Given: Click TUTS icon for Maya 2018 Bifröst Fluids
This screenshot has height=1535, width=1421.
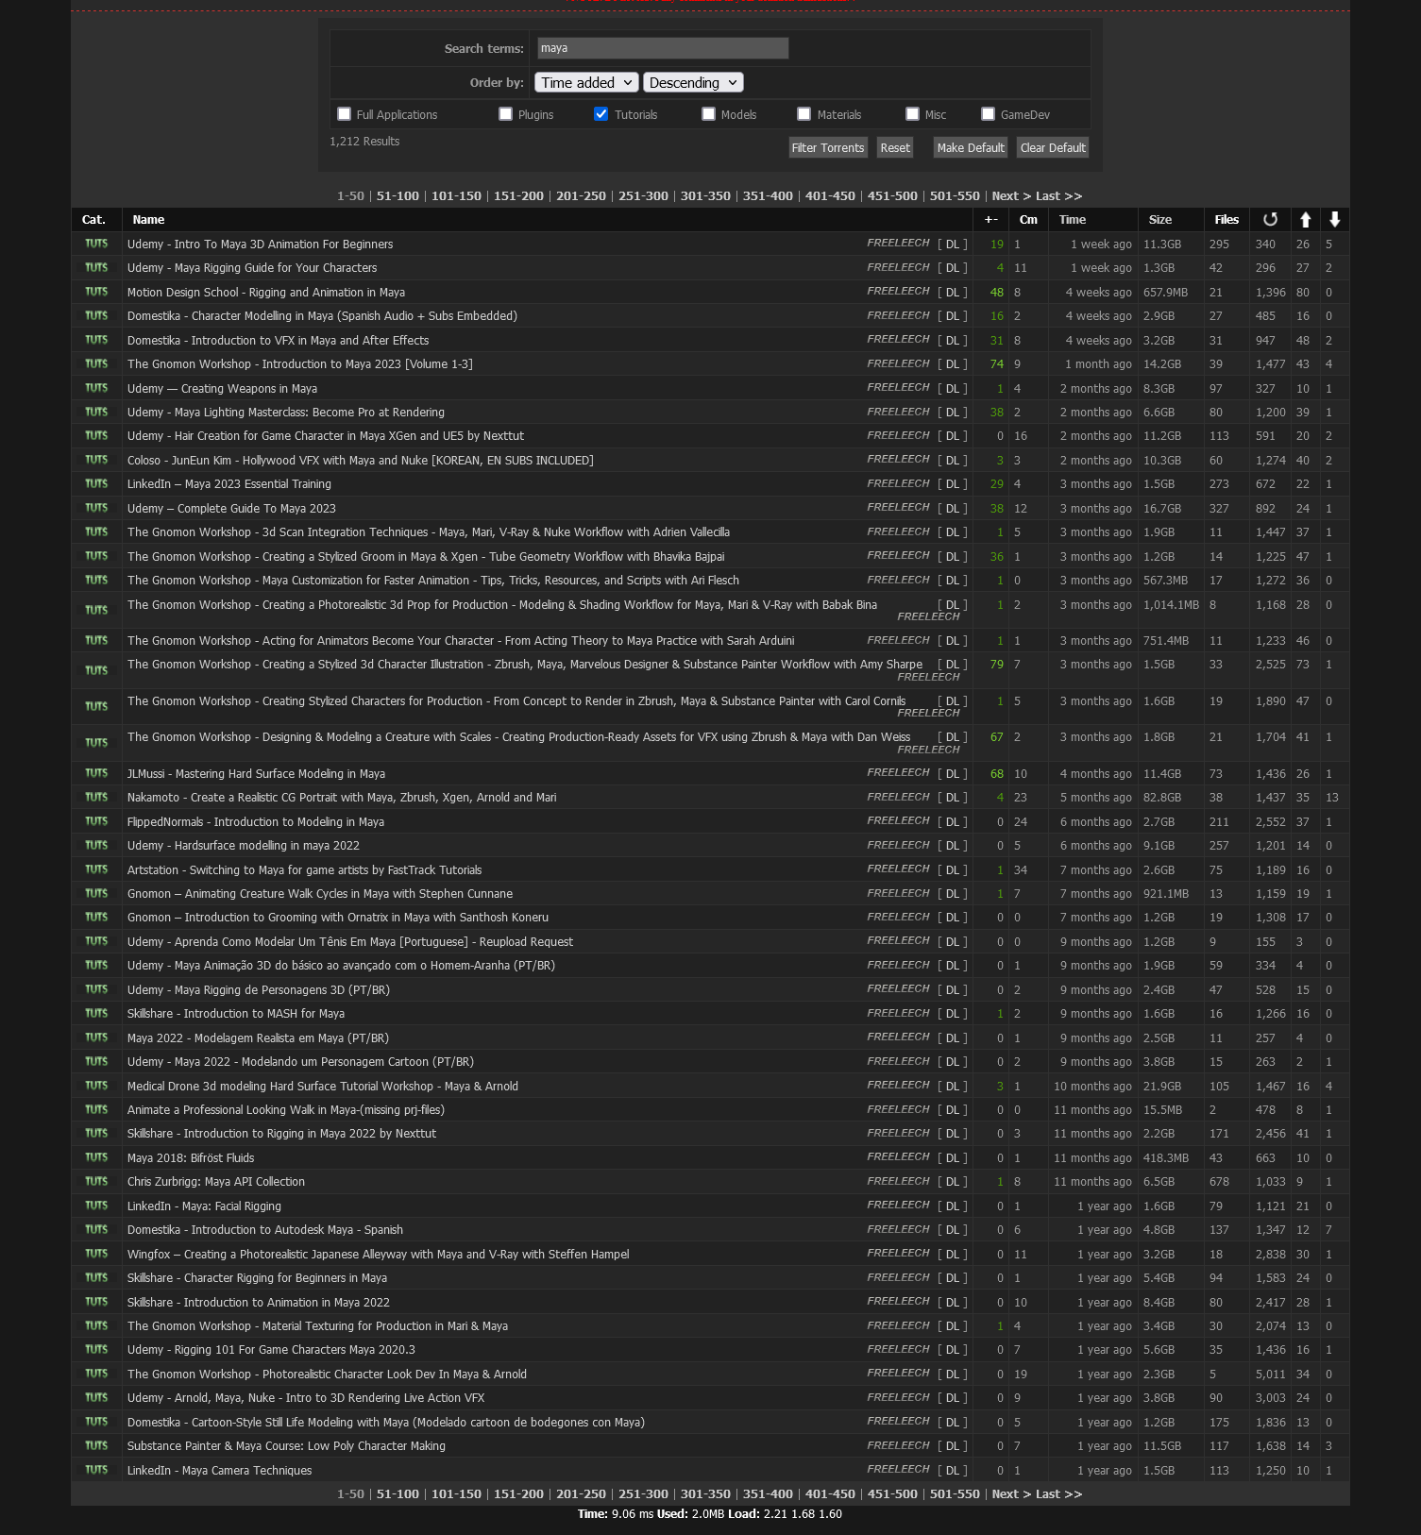Looking at the screenshot, I should pyautogui.click(x=96, y=1157).
